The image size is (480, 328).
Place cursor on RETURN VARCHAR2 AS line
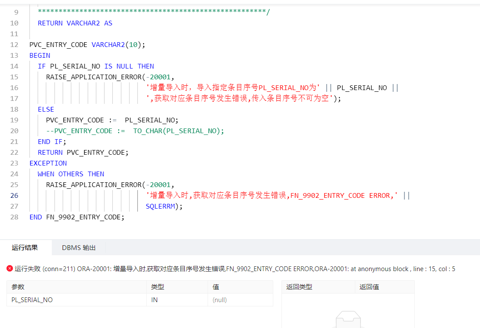75,23
